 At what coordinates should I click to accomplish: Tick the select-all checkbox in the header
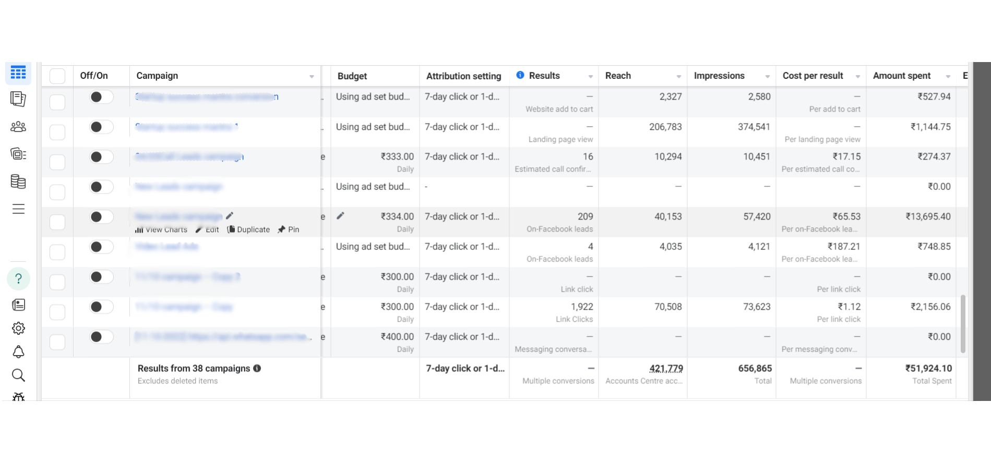(x=57, y=76)
